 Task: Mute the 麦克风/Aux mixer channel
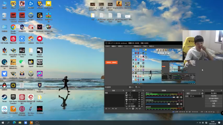178,97
